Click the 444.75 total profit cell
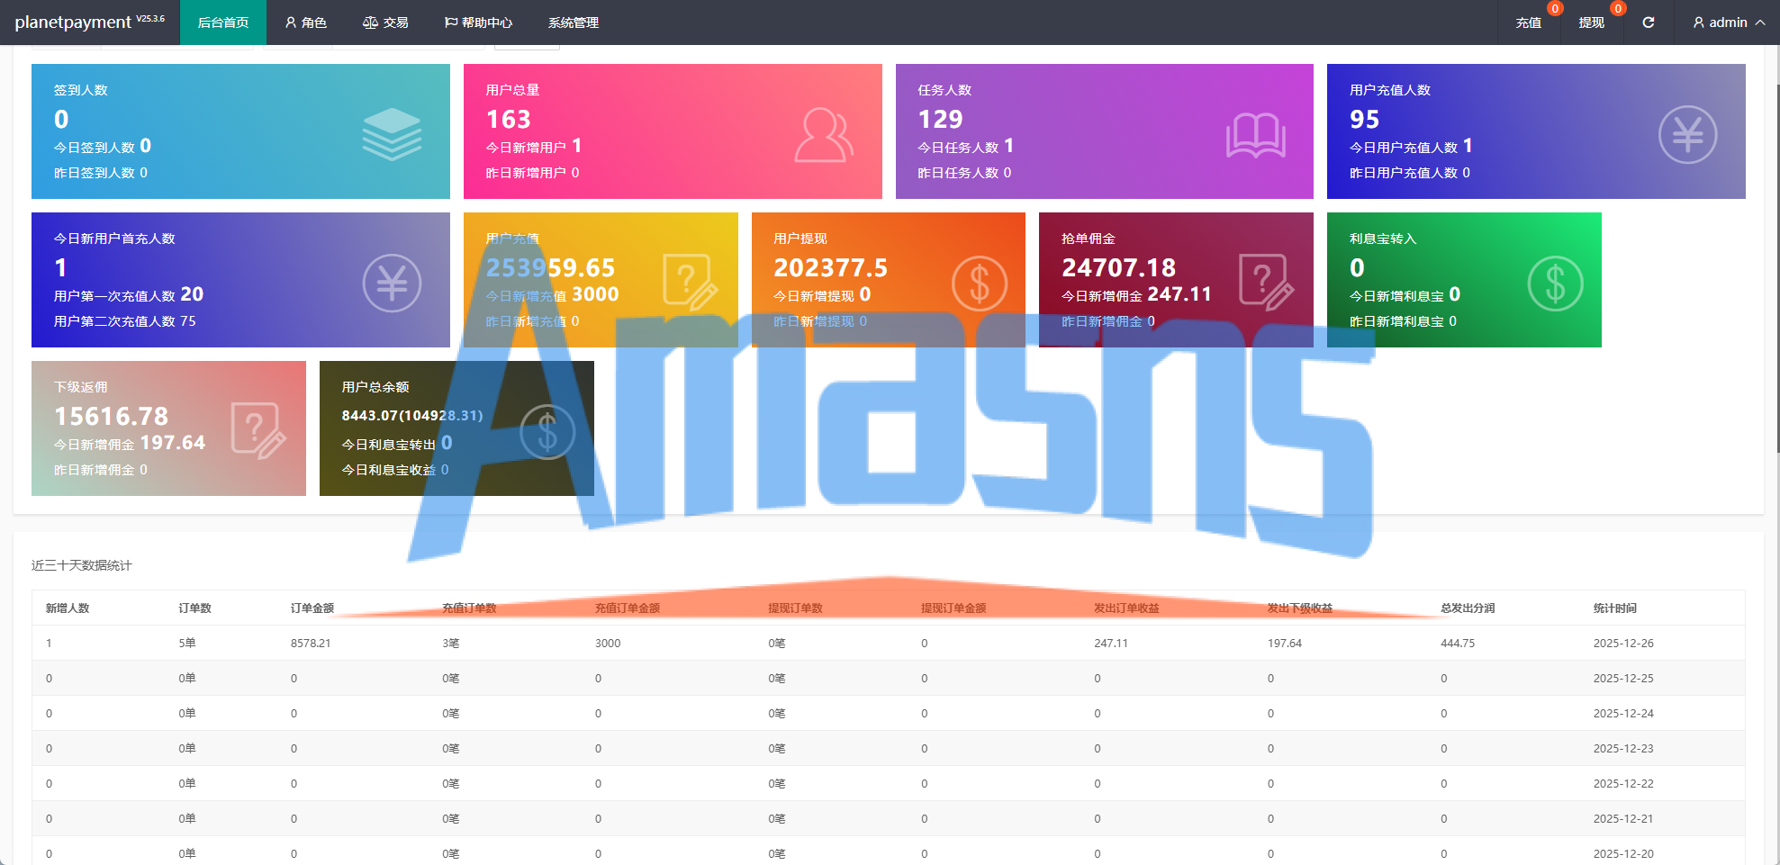 point(1458,644)
